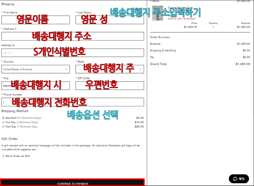Click the First Name input field
This screenshot has height=186, width=254.
point(36,20)
